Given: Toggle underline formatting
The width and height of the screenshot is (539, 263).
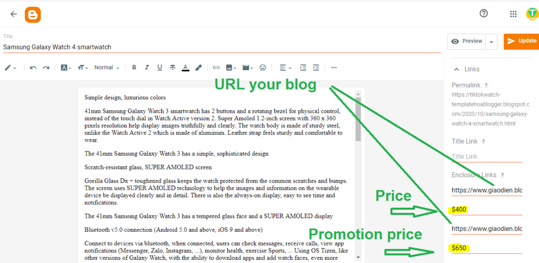Looking at the screenshot, I should (159, 68).
